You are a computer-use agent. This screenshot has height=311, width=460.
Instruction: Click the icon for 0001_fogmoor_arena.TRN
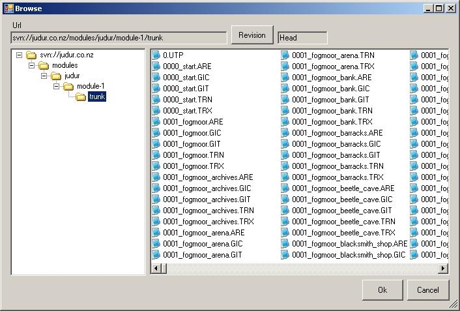[285, 55]
